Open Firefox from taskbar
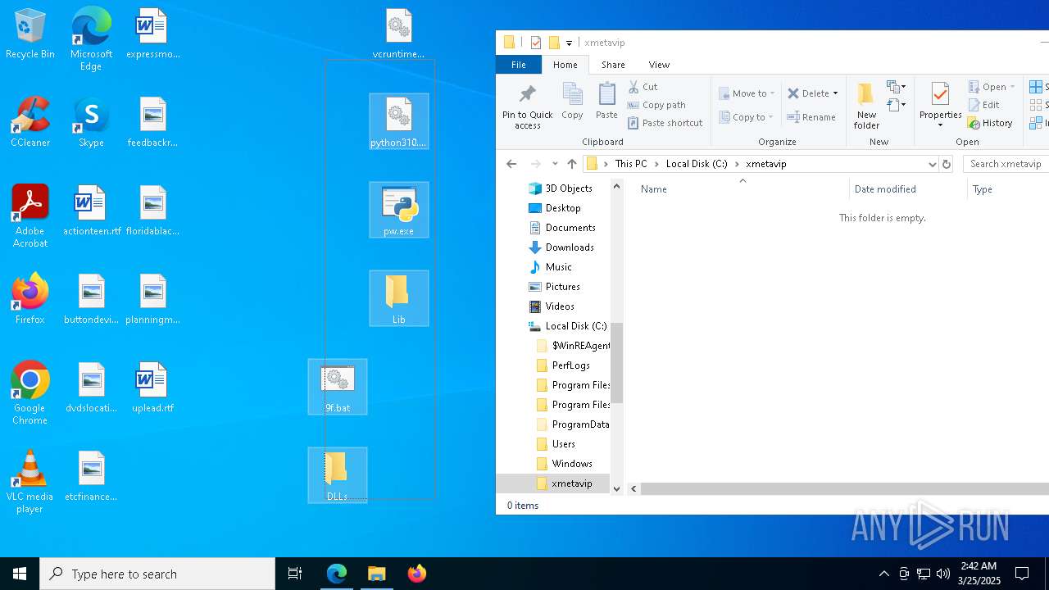 (x=417, y=574)
